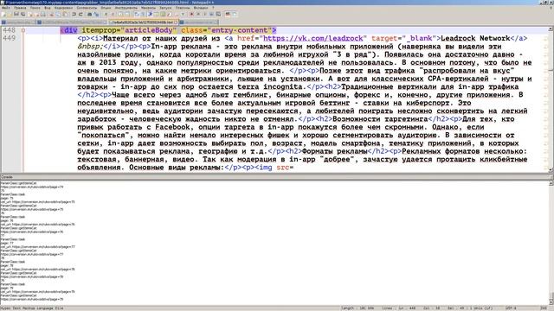Click the Ln : 448 status field
The height and width of the screenshot is (311, 554).
[408, 308]
